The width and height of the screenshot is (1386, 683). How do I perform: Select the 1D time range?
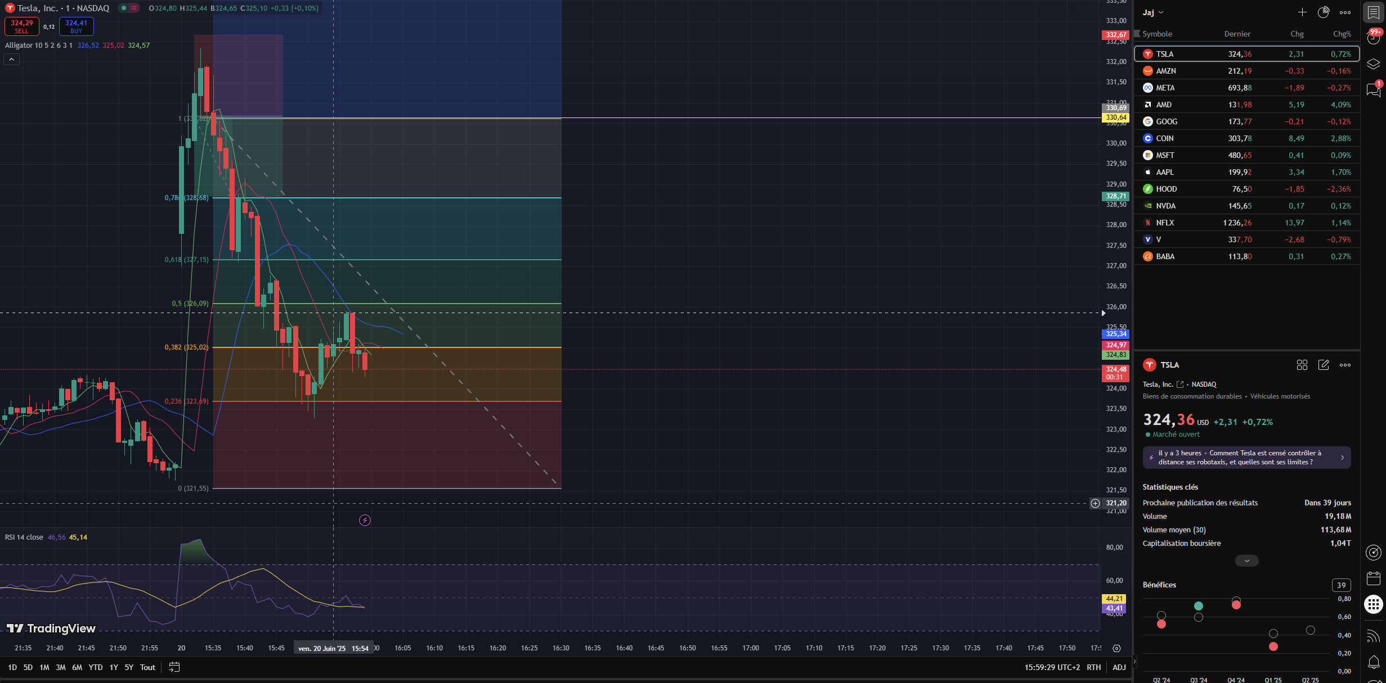pos(12,667)
